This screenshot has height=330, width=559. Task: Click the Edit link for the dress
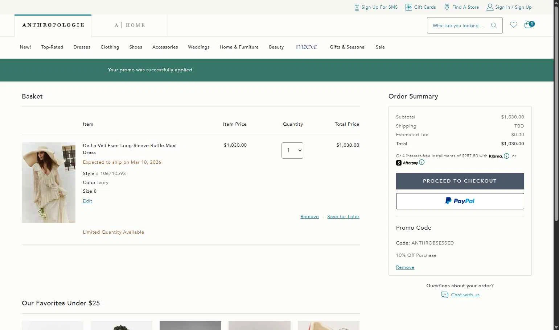(87, 201)
